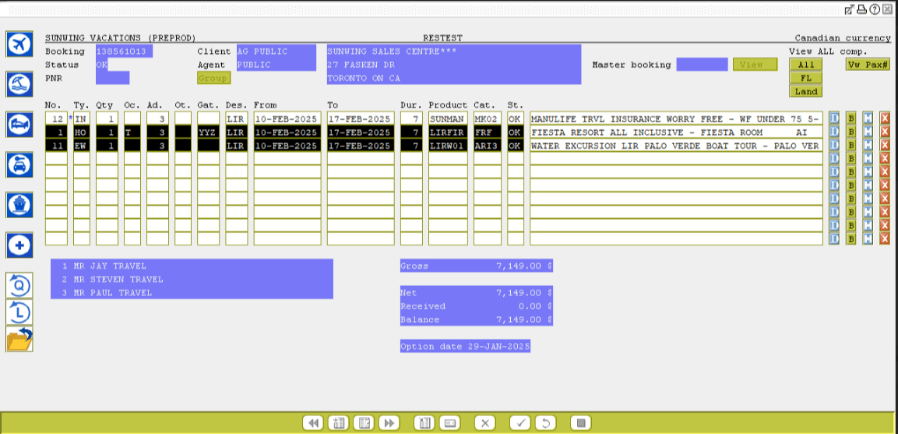
Task: Click the printer icon at top right
Action: (861, 9)
